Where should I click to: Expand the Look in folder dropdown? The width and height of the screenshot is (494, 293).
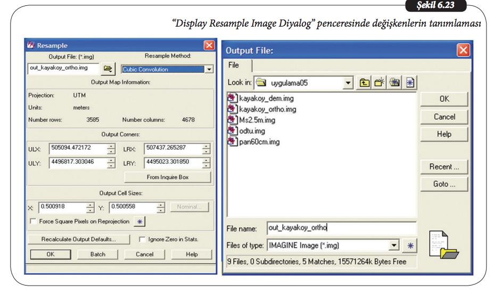tap(348, 83)
